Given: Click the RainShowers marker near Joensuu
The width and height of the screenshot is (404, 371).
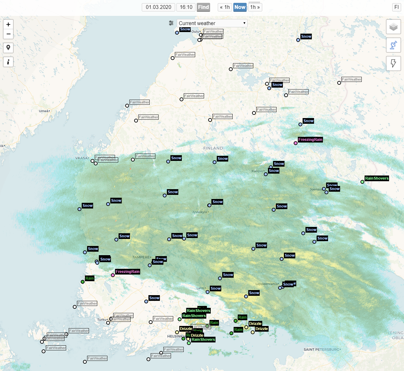Looking at the screenshot, I should click(x=362, y=182).
